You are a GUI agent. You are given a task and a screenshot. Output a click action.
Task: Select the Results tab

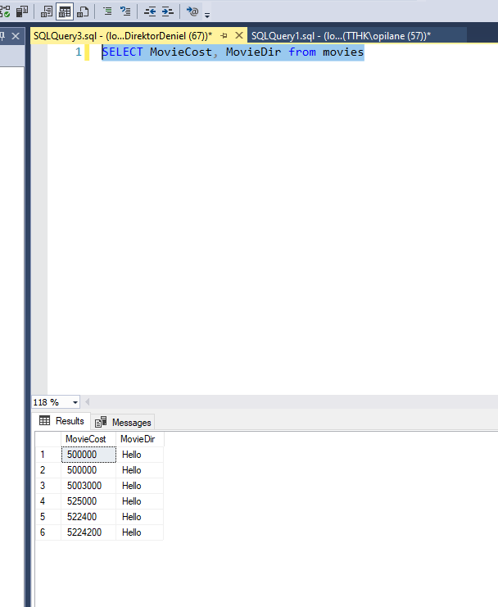(x=62, y=421)
